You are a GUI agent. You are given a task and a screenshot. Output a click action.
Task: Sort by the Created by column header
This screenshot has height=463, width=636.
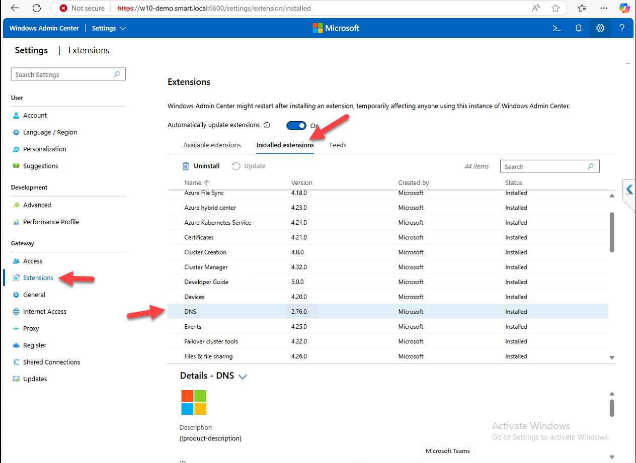click(414, 182)
